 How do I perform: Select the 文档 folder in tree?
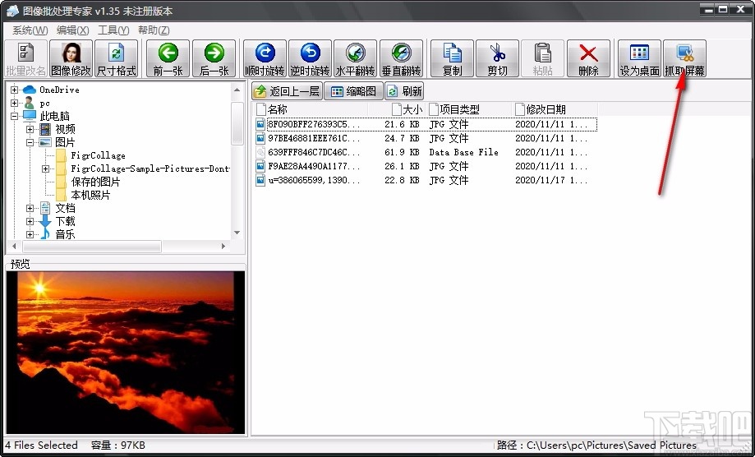[x=65, y=208]
